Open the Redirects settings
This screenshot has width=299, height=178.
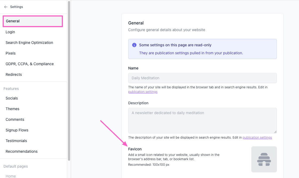point(14,74)
